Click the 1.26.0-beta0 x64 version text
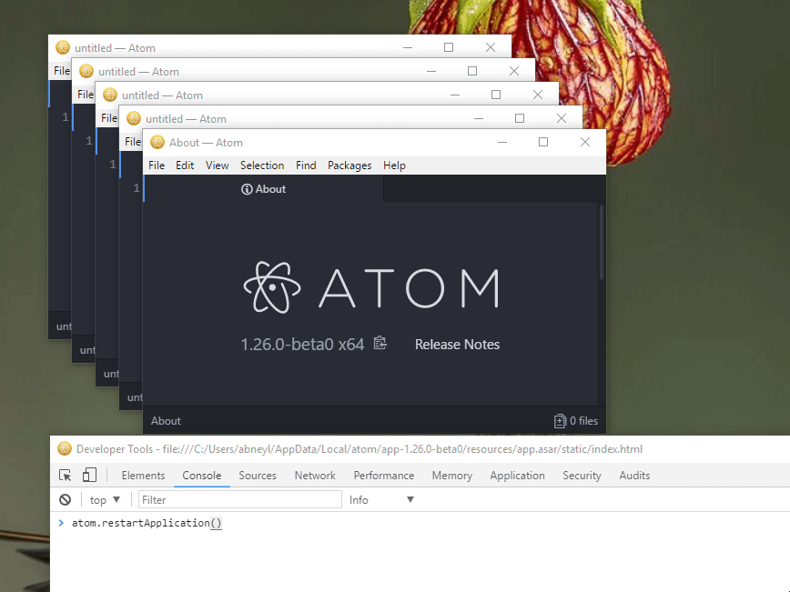The width and height of the screenshot is (790, 592). click(302, 345)
